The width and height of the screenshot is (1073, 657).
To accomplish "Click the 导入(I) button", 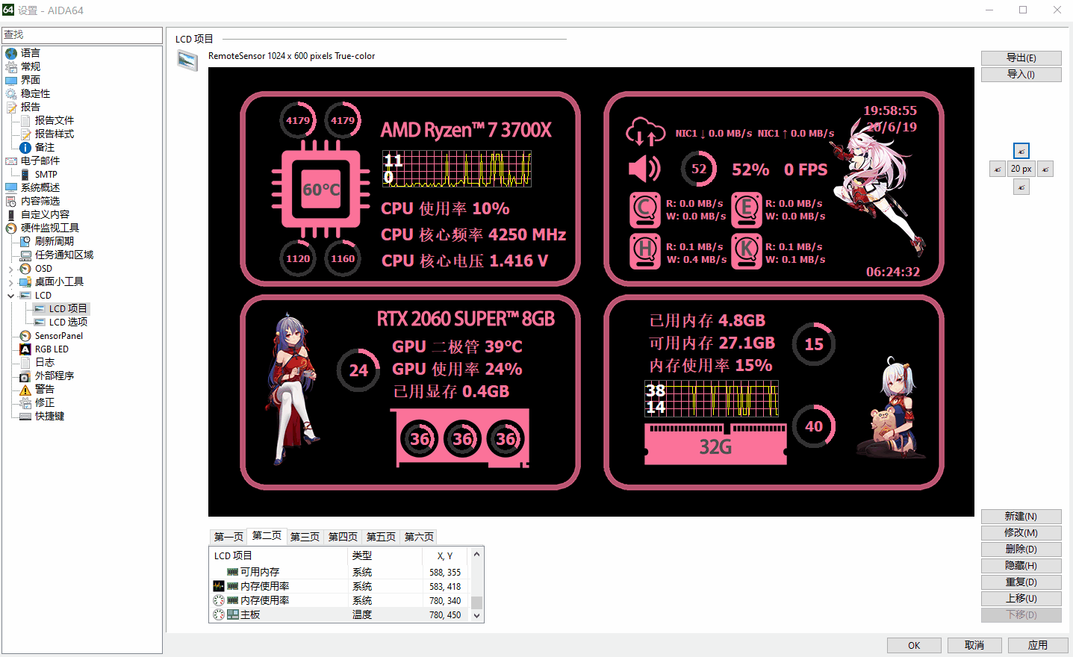I will tap(1021, 75).
